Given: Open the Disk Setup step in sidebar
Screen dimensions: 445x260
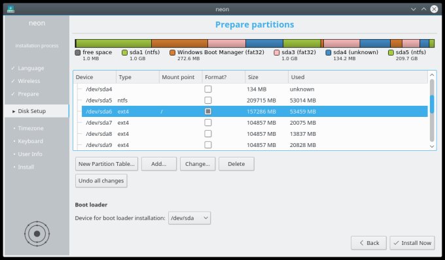Looking at the screenshot, I should pos(37,111).
